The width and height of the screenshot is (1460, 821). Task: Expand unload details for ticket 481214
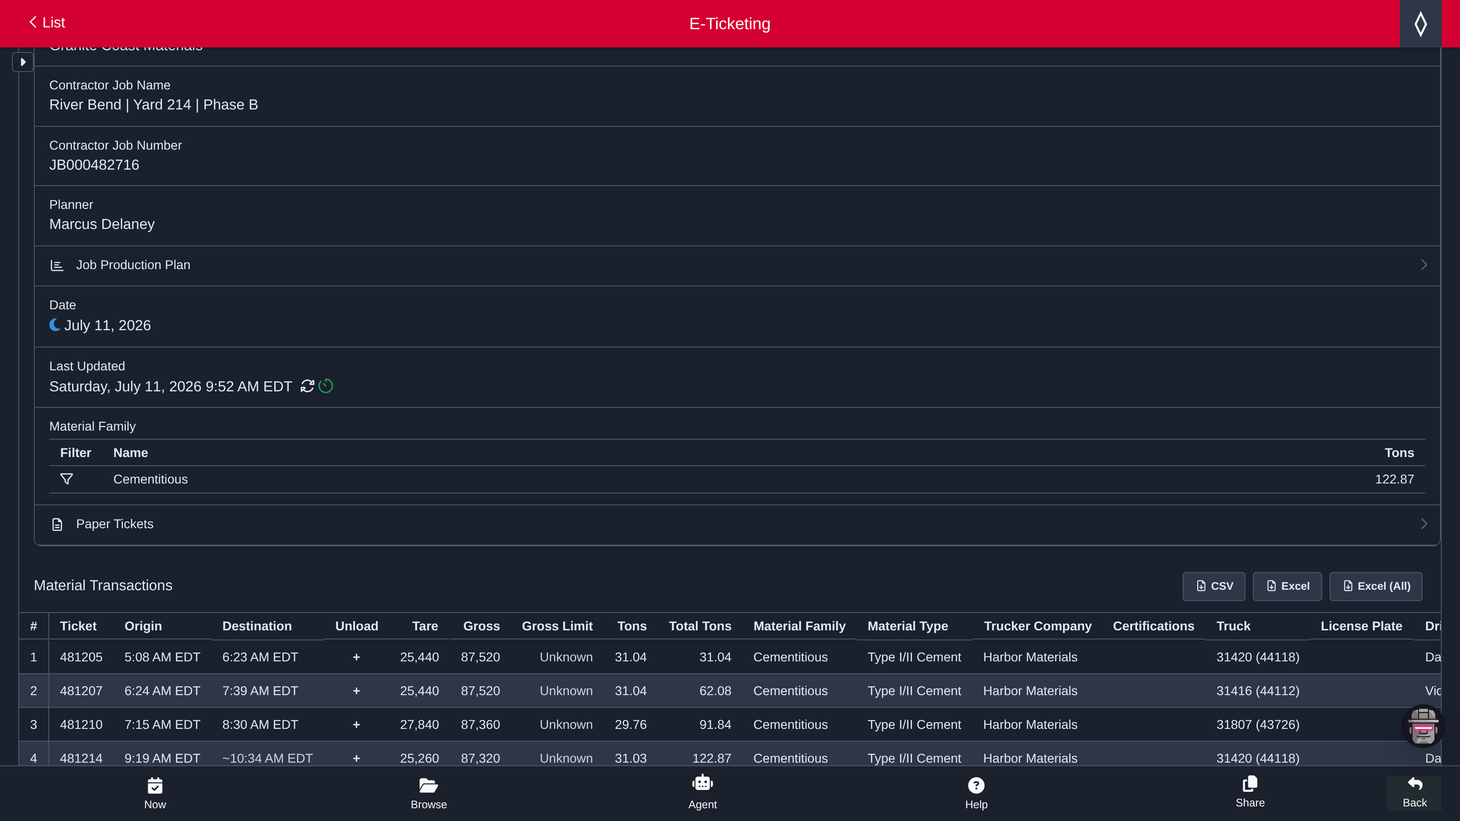pyautogui.click(x=356, y=758)
